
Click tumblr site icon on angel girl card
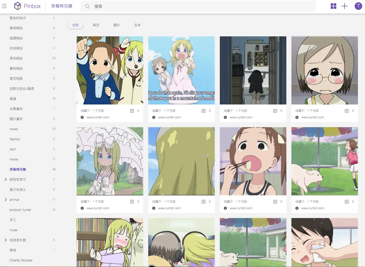click(x=154, y=117)
